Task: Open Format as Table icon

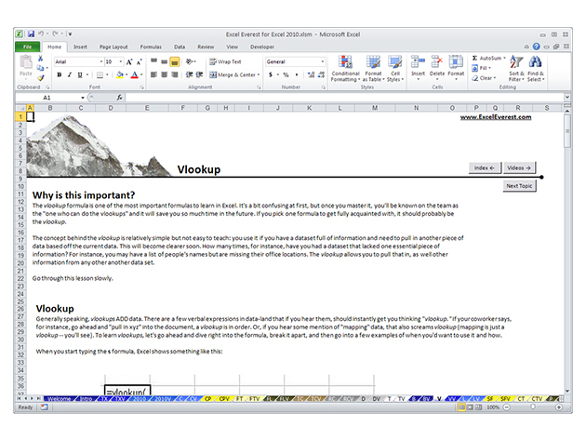Action: (373, 62)
